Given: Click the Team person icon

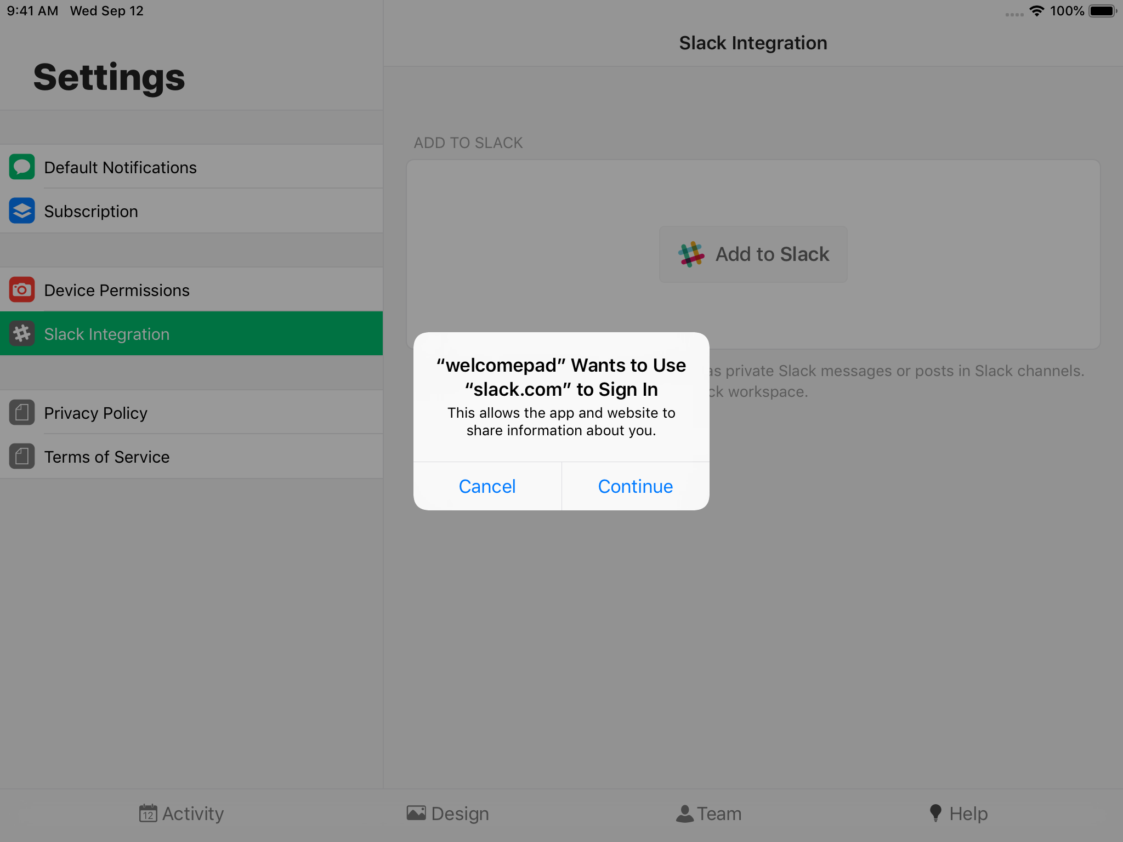Looking at the screenshot, I should (x=685, y=813).
